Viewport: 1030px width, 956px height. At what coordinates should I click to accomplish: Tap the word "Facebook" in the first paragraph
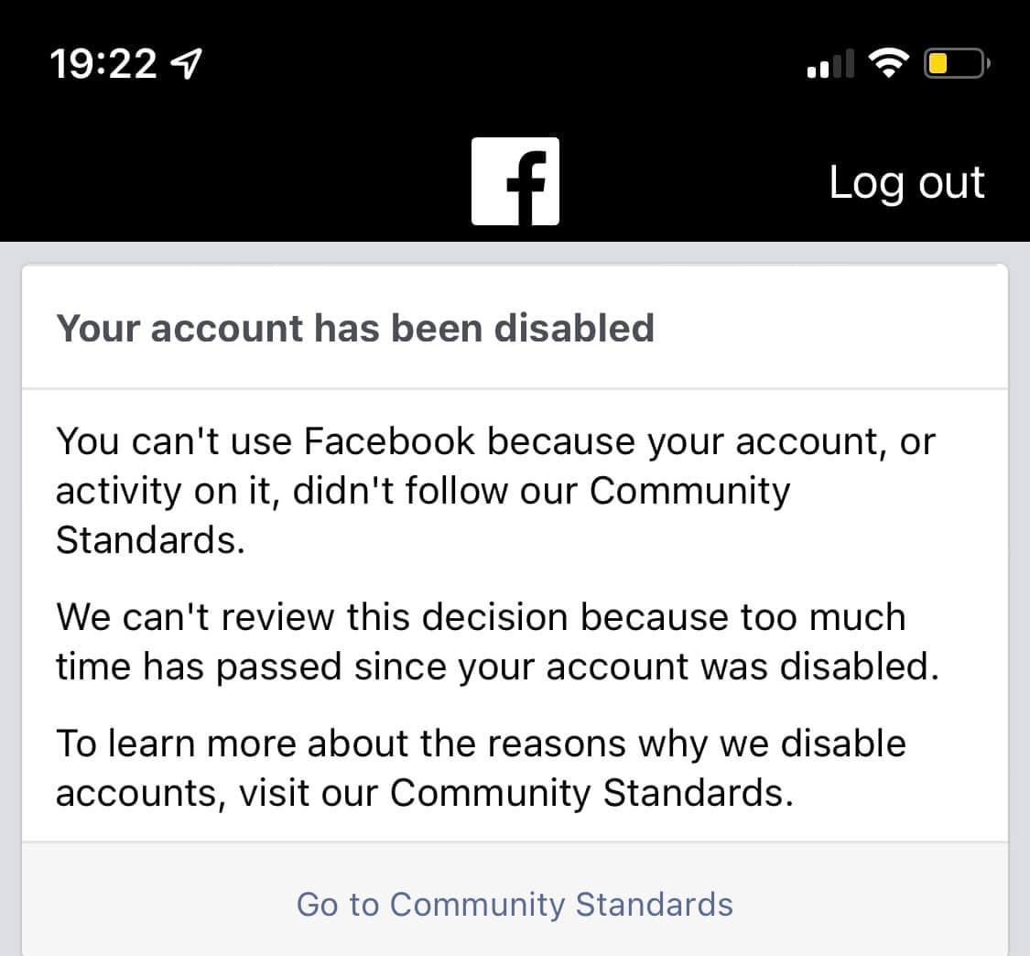click(x=389, y=441)
